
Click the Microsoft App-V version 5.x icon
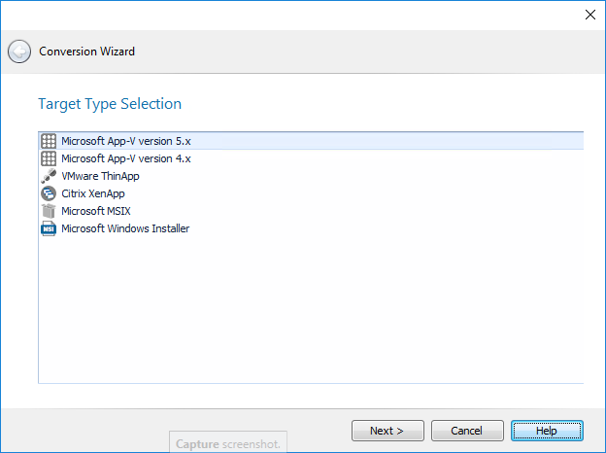pyautogui.click(x=49, y=141)
